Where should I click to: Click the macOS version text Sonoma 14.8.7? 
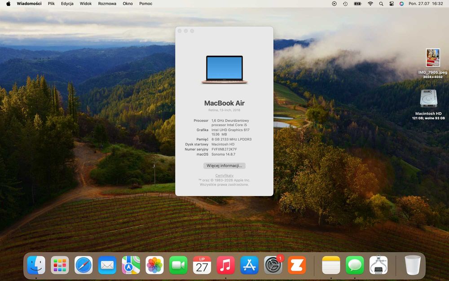point(223,154)
